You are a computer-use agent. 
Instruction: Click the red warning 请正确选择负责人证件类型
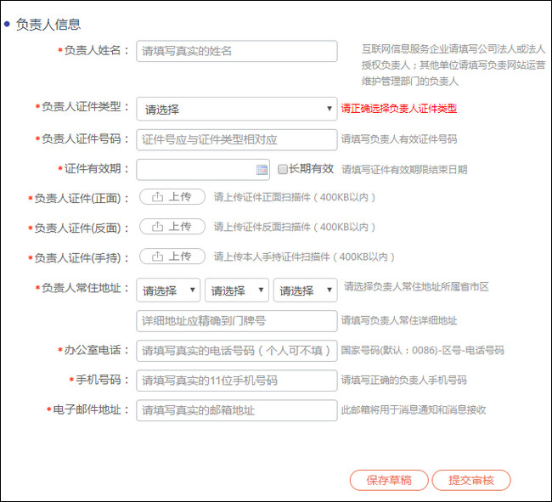pyautogui.click(x=399, y=109)
